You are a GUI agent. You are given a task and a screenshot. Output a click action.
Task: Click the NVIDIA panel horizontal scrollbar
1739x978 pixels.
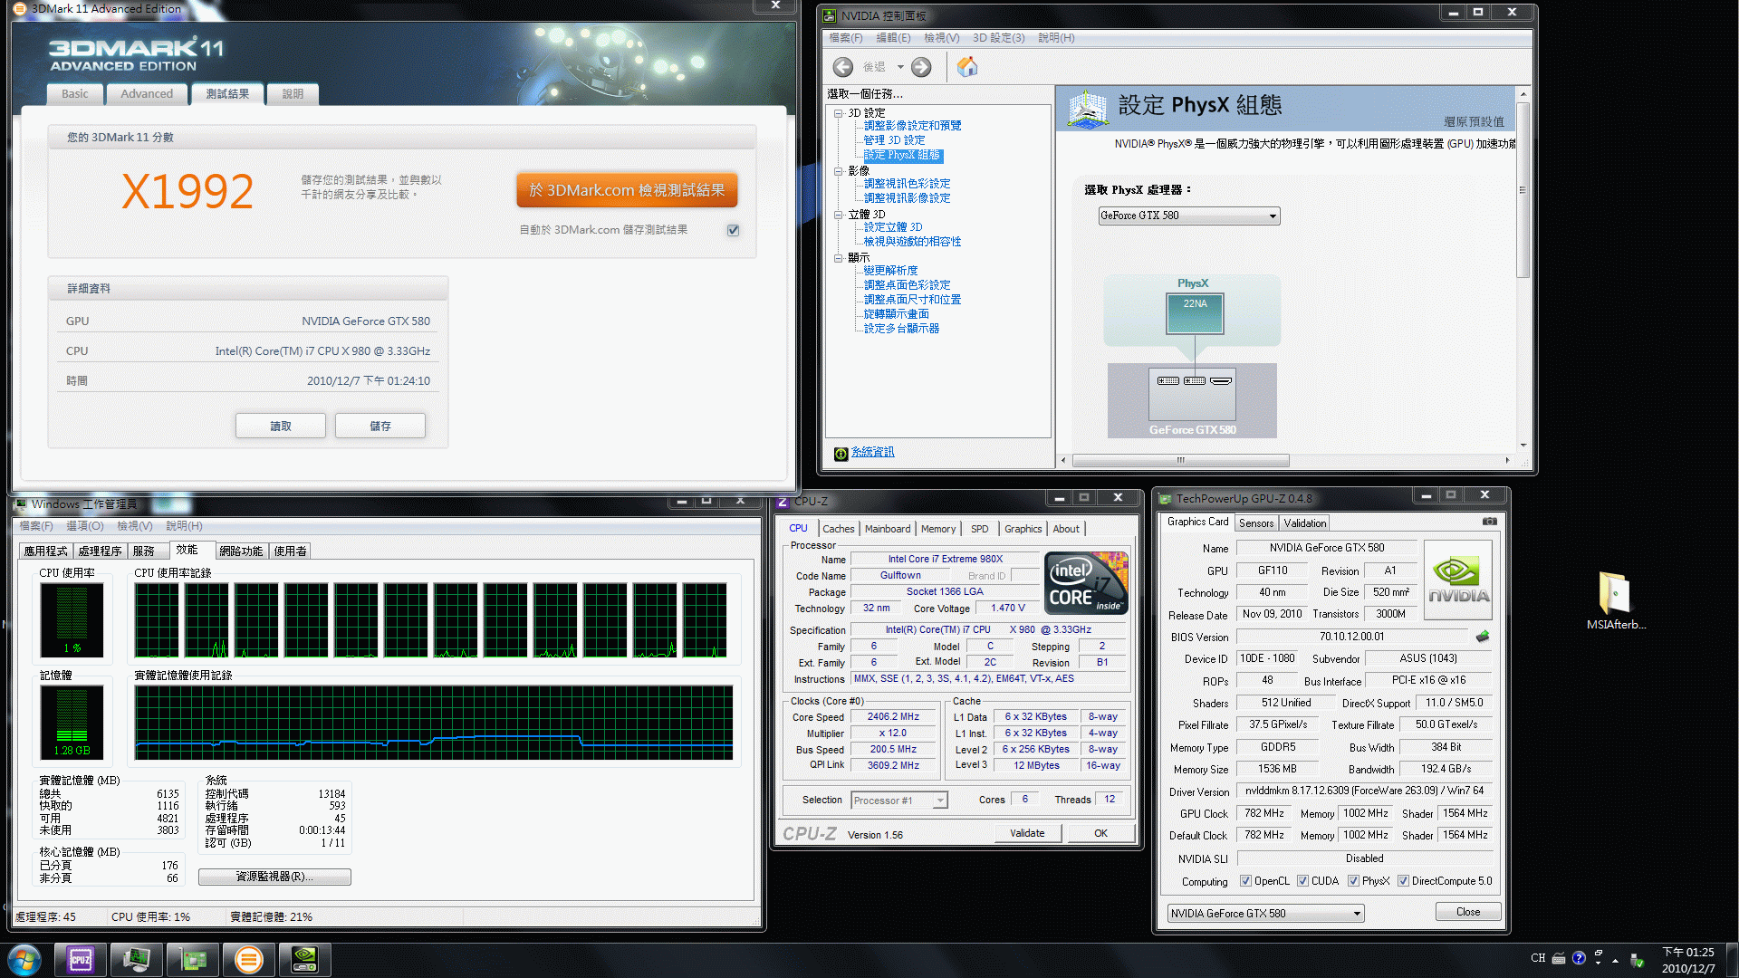tap(1180, 460)
